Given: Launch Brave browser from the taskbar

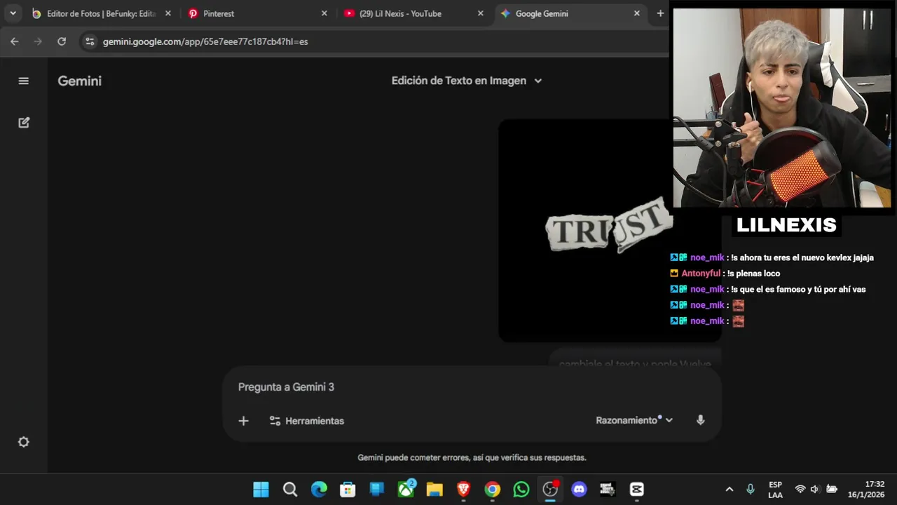Looking at the screenshot, I should [x=463, y=490].
